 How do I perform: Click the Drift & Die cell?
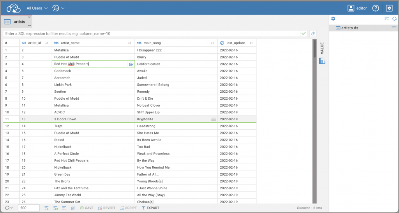click(176, 99)
